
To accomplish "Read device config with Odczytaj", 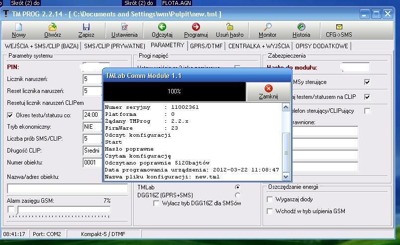I will coord(162,27).
